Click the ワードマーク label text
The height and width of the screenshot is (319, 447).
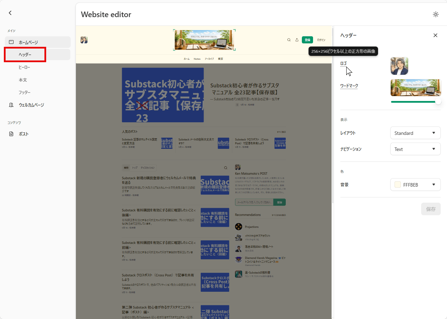click(x=349, y=86)
